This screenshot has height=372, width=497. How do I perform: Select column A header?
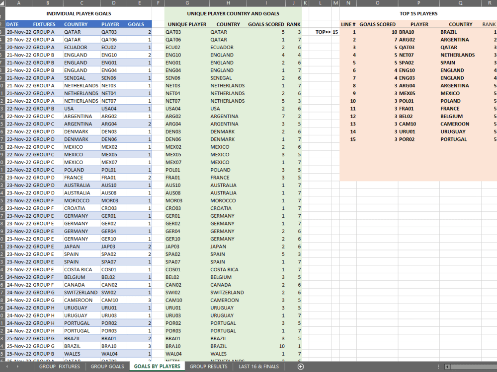pyautogui.click(x=19, y=3)
